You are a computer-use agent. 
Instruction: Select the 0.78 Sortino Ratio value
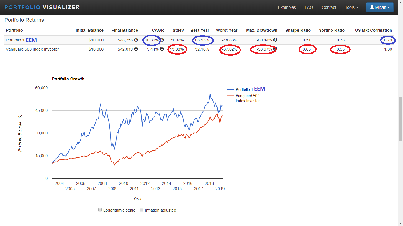click(341, 40)
